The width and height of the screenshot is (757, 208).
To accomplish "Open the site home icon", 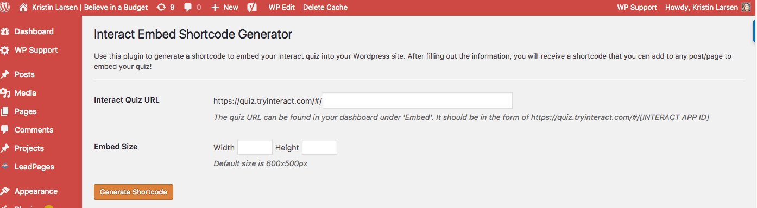I will (23, 7).
